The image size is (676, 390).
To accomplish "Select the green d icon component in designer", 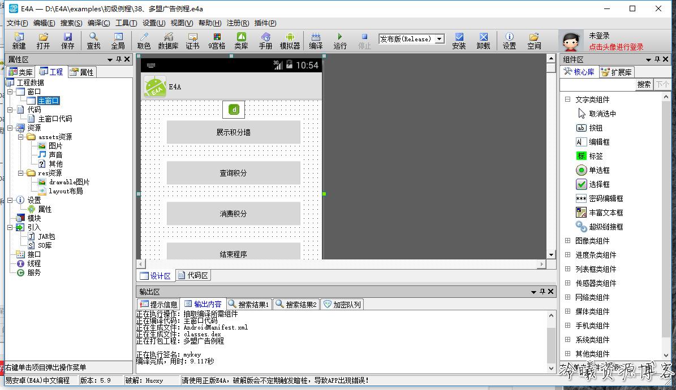I will coord(234,110).
